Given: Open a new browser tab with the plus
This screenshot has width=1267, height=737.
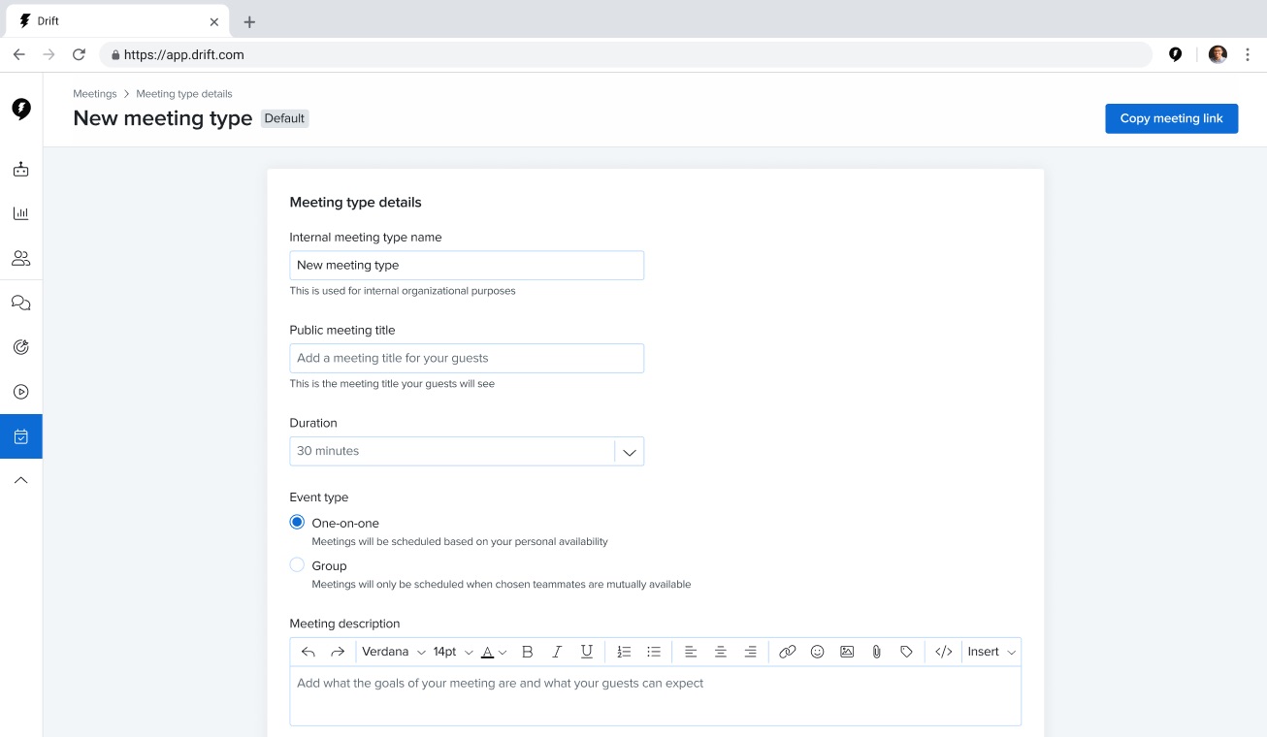Looking at the screenshot, I should [249, 21].
